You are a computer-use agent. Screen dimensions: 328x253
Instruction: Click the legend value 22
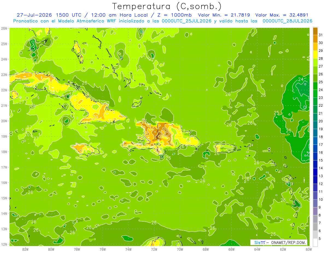(321, 105)
